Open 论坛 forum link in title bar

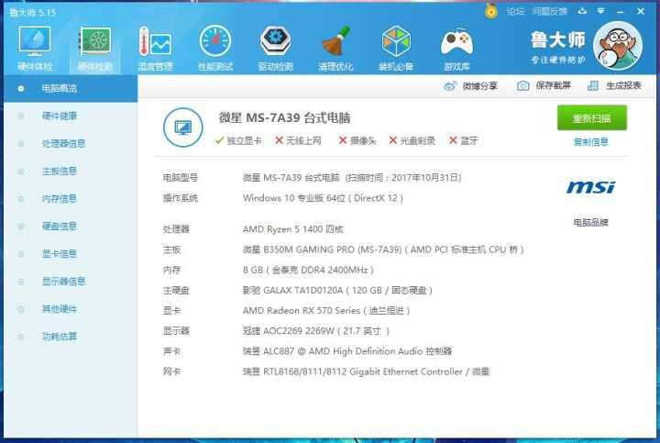coord(515,11)
